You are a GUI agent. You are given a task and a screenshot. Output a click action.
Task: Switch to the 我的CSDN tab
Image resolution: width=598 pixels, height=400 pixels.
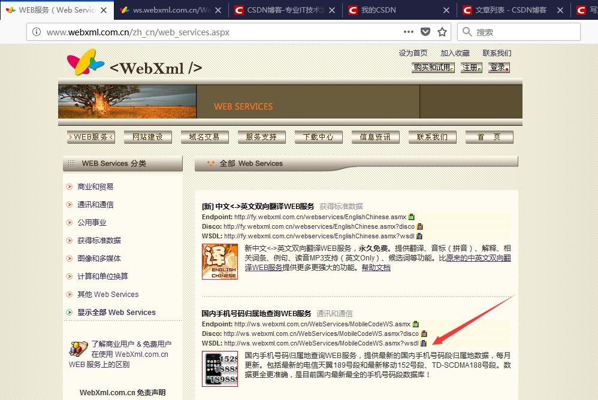tap(399, 10)
